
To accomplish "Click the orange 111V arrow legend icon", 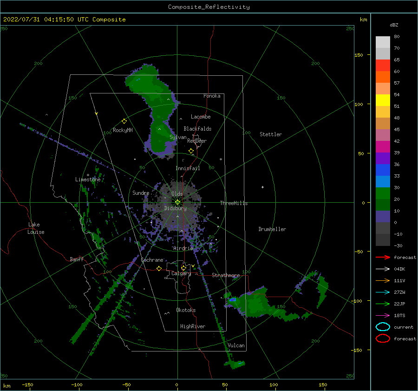I will pos(383,280).
